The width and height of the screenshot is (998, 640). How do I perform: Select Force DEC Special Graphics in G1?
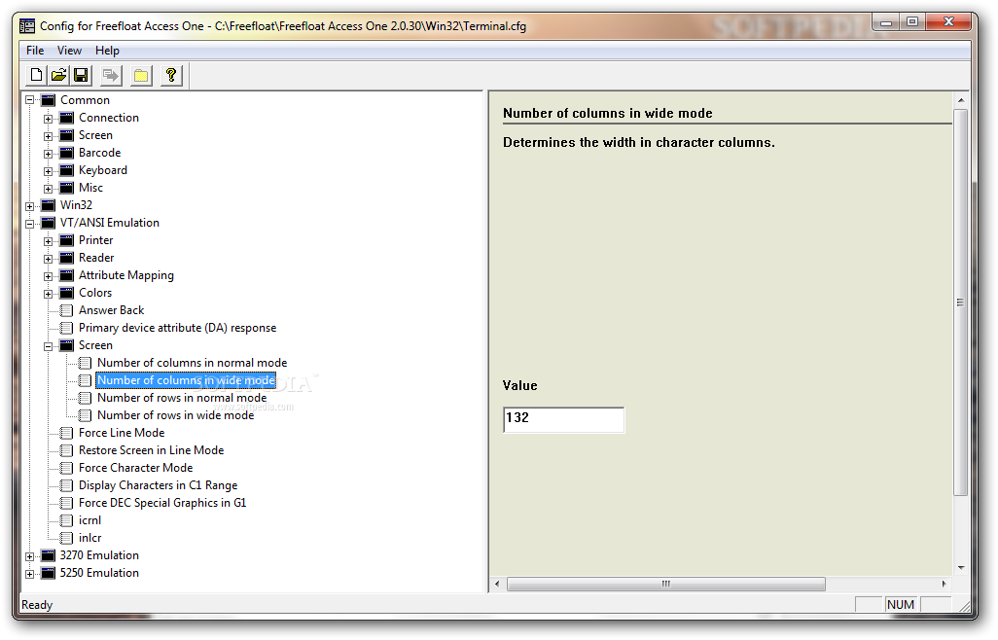click(162, 503)
